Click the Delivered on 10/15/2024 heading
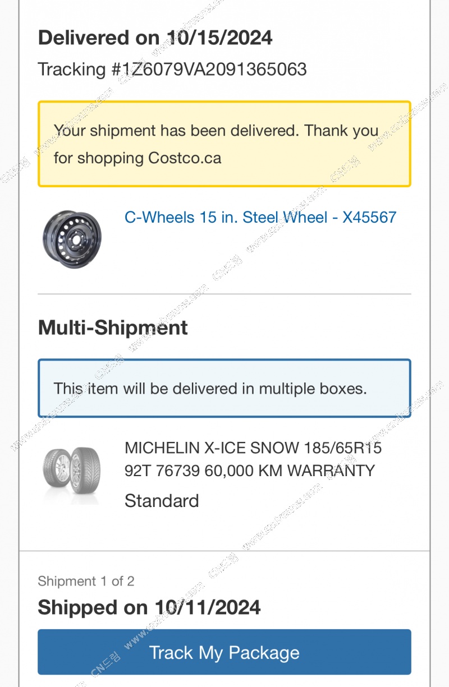This screenshot has height=687, width=449. pos(155,38)
